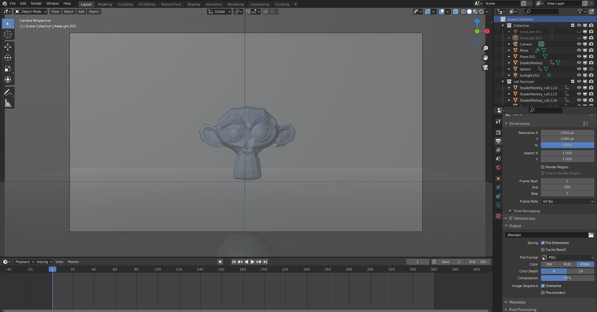The height and width of the screenshot is (312, 597).
Task: Select the Transform tool
Action: (x=8, y=80)
